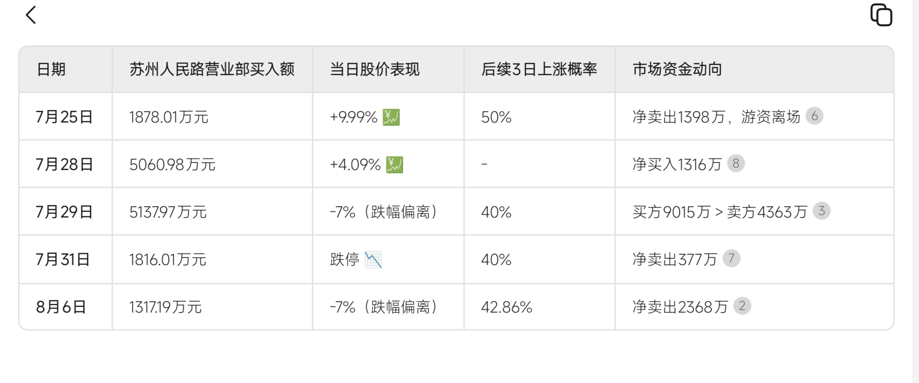The height and width of the screenshot is (383, 919).
Task: Select the 日期 column header
Action: (66, 69)
